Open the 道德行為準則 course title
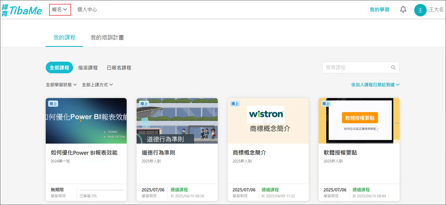The image size is (446, 205). pos(158,153)
